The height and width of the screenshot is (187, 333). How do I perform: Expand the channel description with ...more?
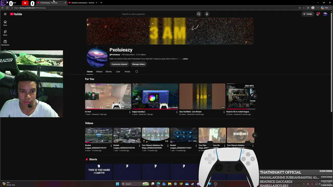pyautogui.click(x=185, y=59)
